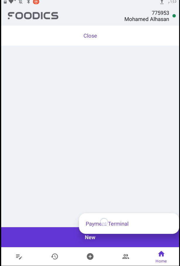This screenshot has height=266, width=180.
Task: Tap the upload arrow status icon
Action: tap(162, 2)
